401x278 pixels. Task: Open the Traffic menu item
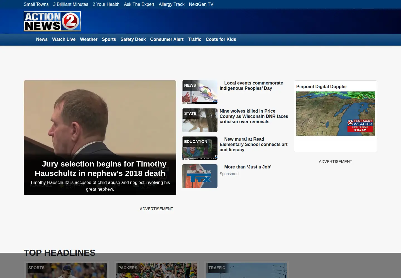pyautogui.click(x=195, y=39)
